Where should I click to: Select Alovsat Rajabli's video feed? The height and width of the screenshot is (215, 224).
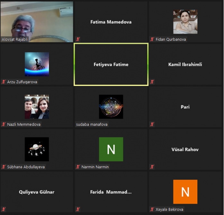pyautogui.click(x=37, y=22)
